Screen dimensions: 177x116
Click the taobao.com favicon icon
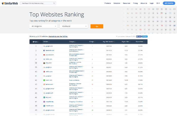click(44, 84)
